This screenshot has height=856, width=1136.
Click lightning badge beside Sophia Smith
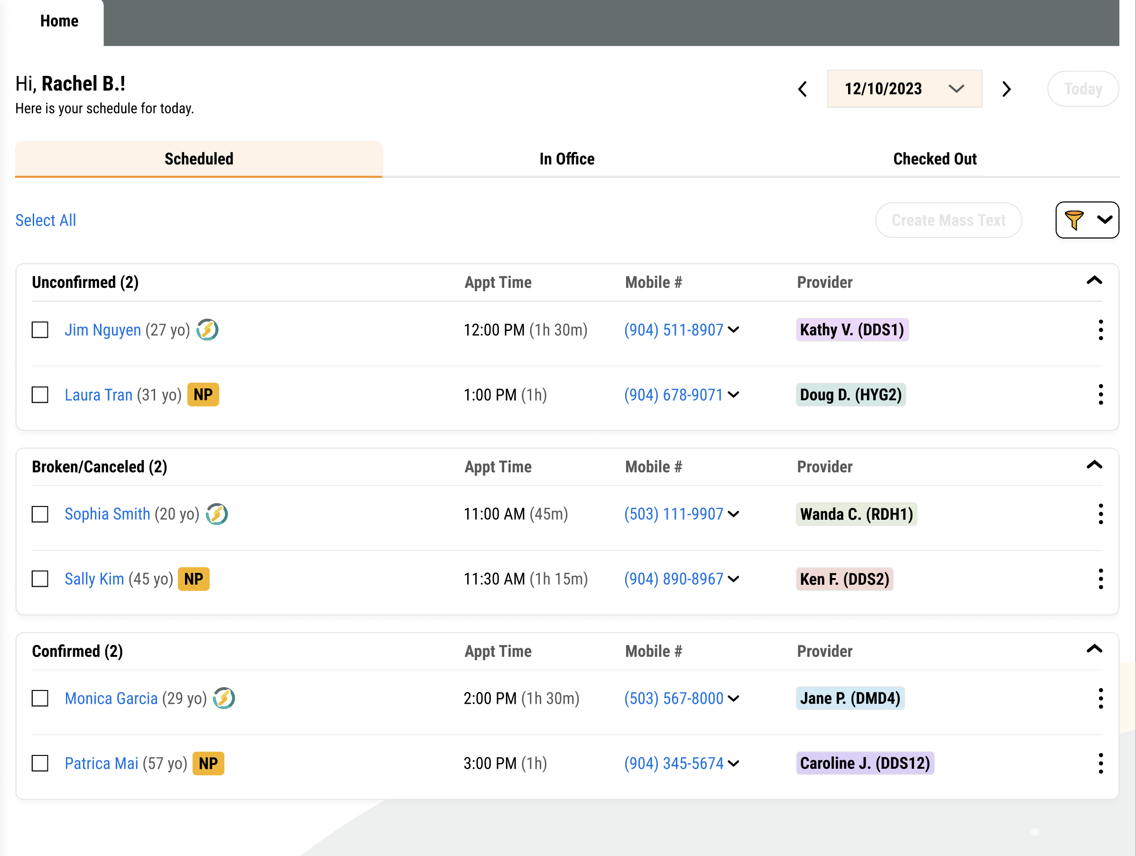point(217,514)
